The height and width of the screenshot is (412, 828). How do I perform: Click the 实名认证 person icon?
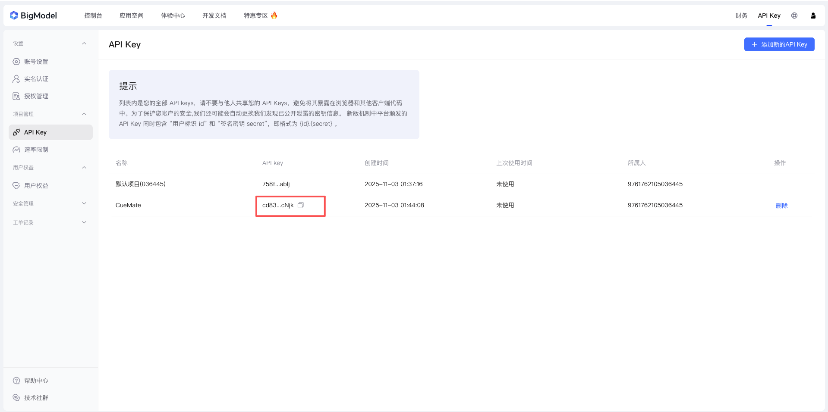point(16,79)
